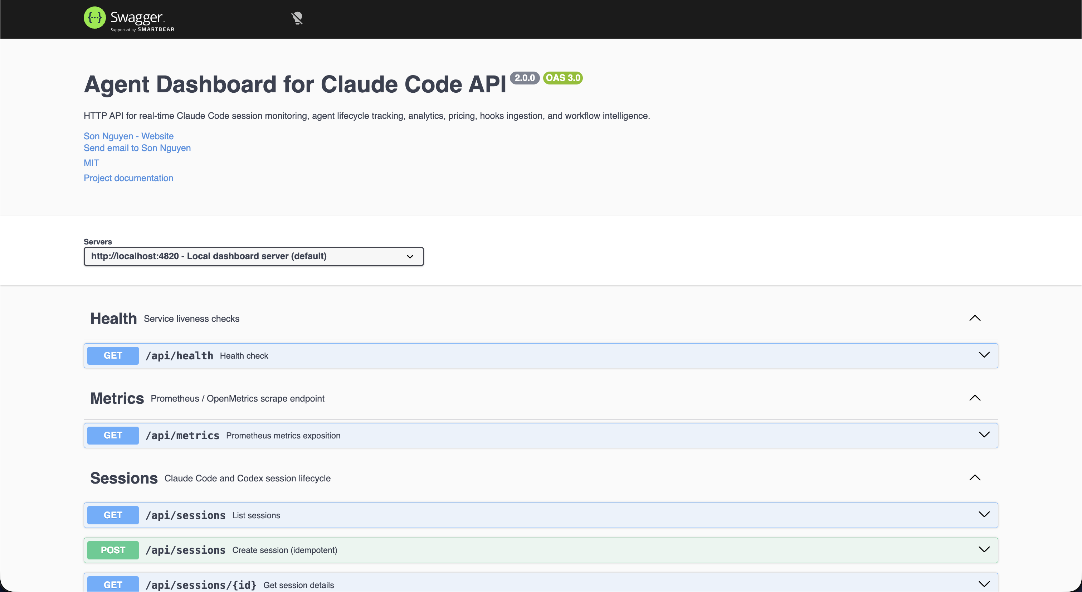1082x592 pixels.
Task: Open Project documentation link
Action: [x=128, y=178]
